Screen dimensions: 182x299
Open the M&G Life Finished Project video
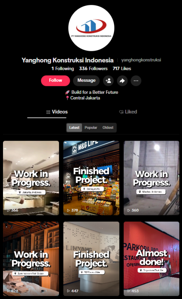[x=91, y=178]
